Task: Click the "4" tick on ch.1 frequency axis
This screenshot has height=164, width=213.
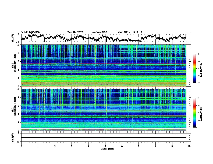Action: point(19,70)
